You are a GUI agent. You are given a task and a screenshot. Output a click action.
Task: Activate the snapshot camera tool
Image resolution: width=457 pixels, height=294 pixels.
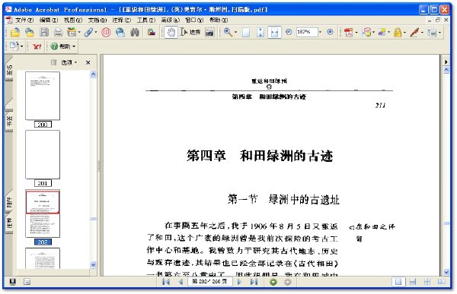point(209,32)
